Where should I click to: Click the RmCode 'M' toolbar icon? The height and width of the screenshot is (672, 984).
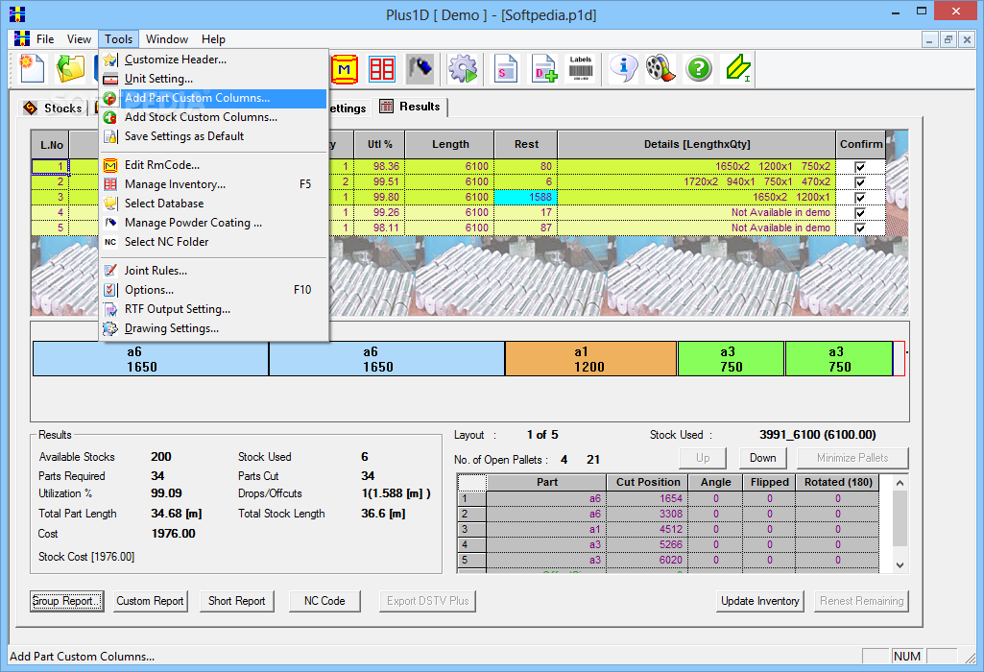point(344,69)
